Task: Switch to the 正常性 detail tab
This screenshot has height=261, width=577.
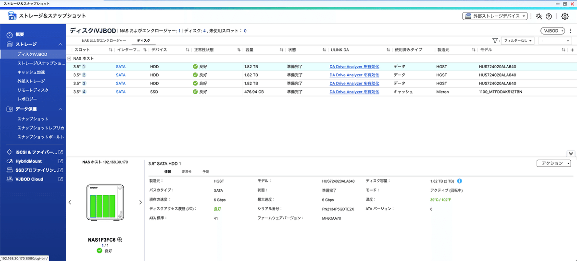Action: [187, 171]
